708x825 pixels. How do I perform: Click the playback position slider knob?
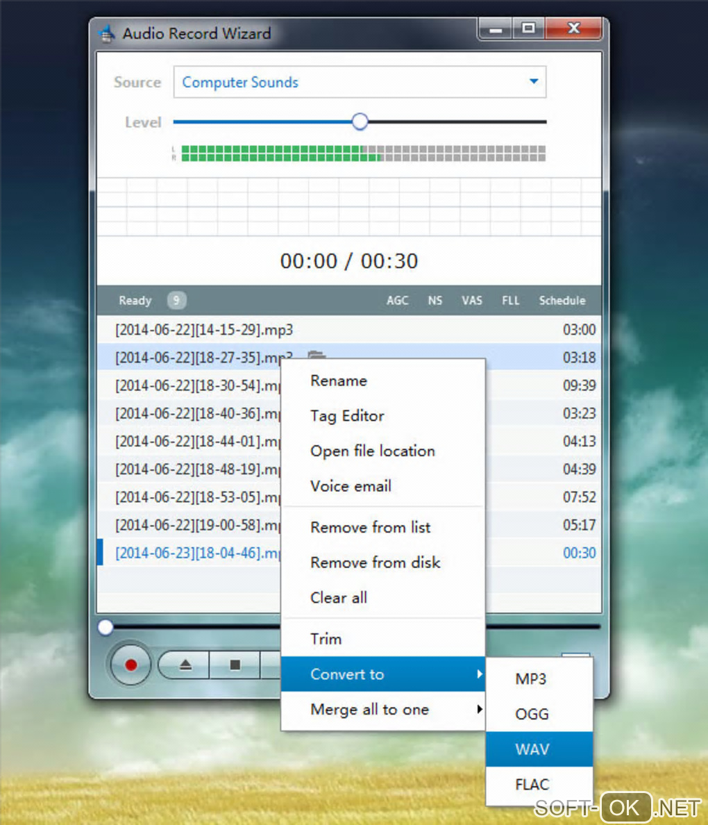106,626
